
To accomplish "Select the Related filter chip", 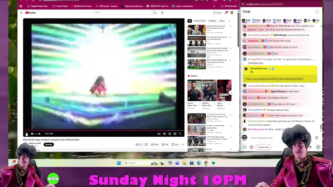I will click(222, 21).
